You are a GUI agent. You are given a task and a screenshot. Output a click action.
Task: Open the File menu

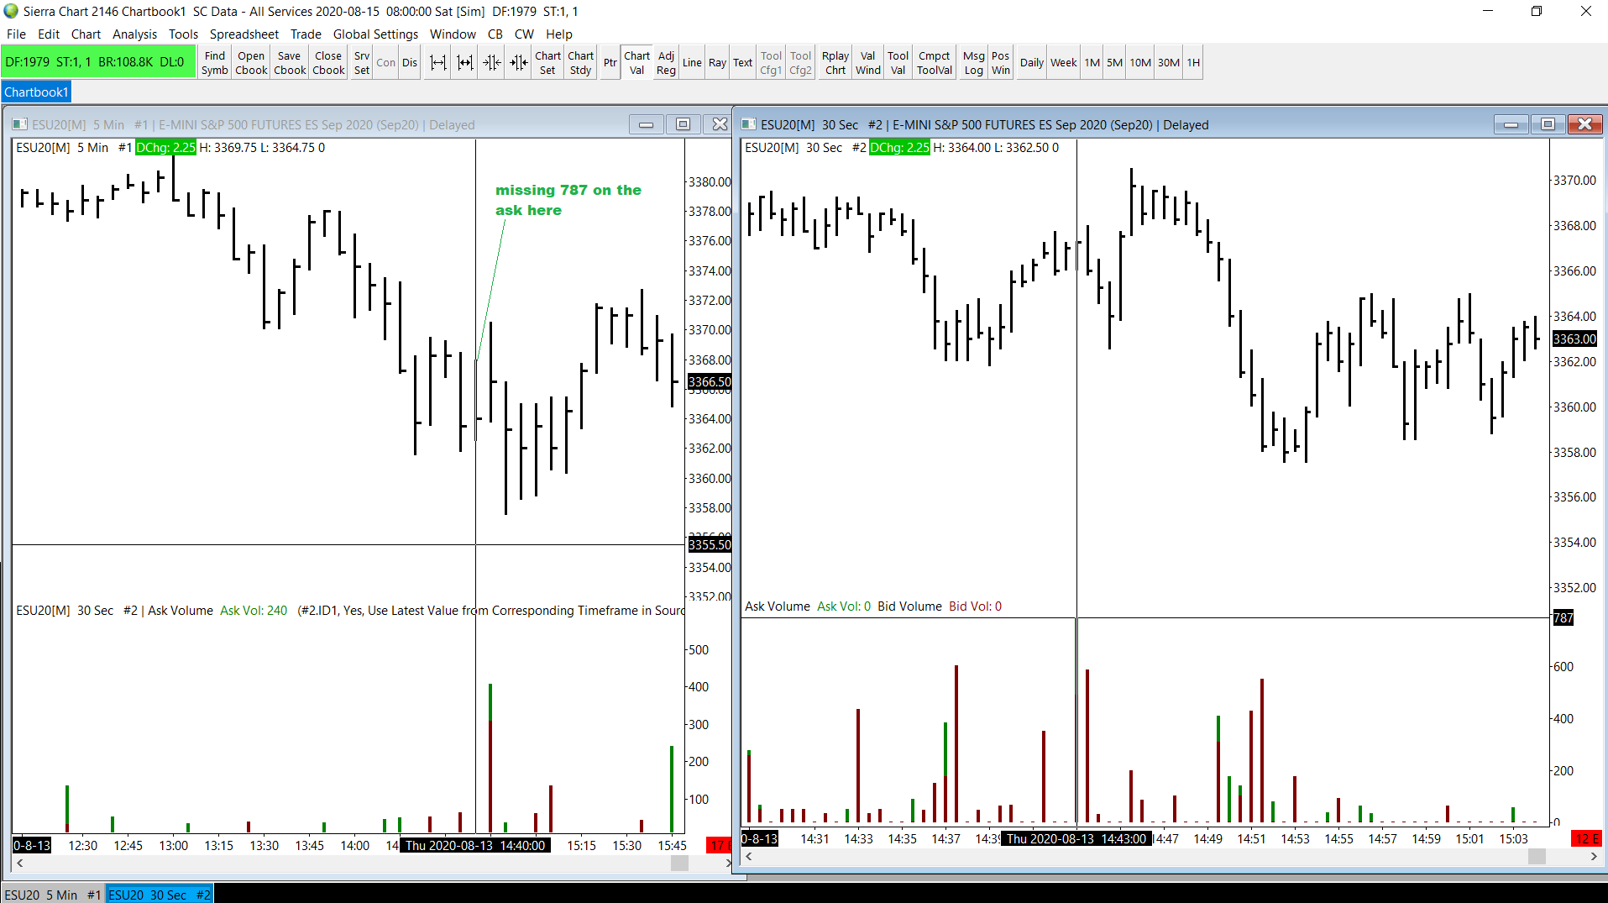[16, 34]
